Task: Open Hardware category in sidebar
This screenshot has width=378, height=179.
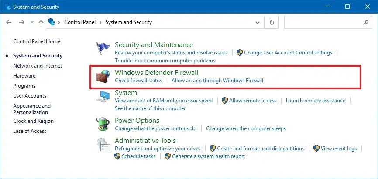Action: tap(24, 76)
